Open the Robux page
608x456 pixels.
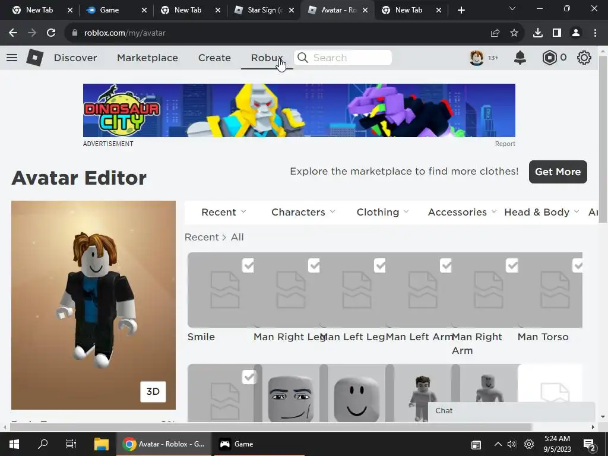point(267,58)
